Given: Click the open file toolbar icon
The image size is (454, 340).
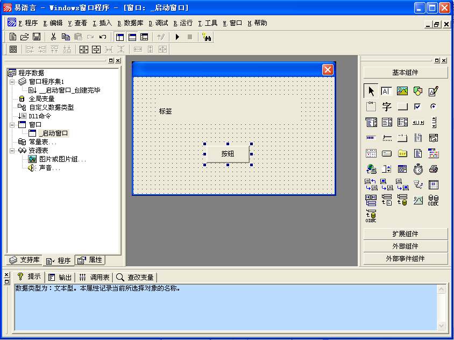Looking at the screenshot, I should point(25,37).
